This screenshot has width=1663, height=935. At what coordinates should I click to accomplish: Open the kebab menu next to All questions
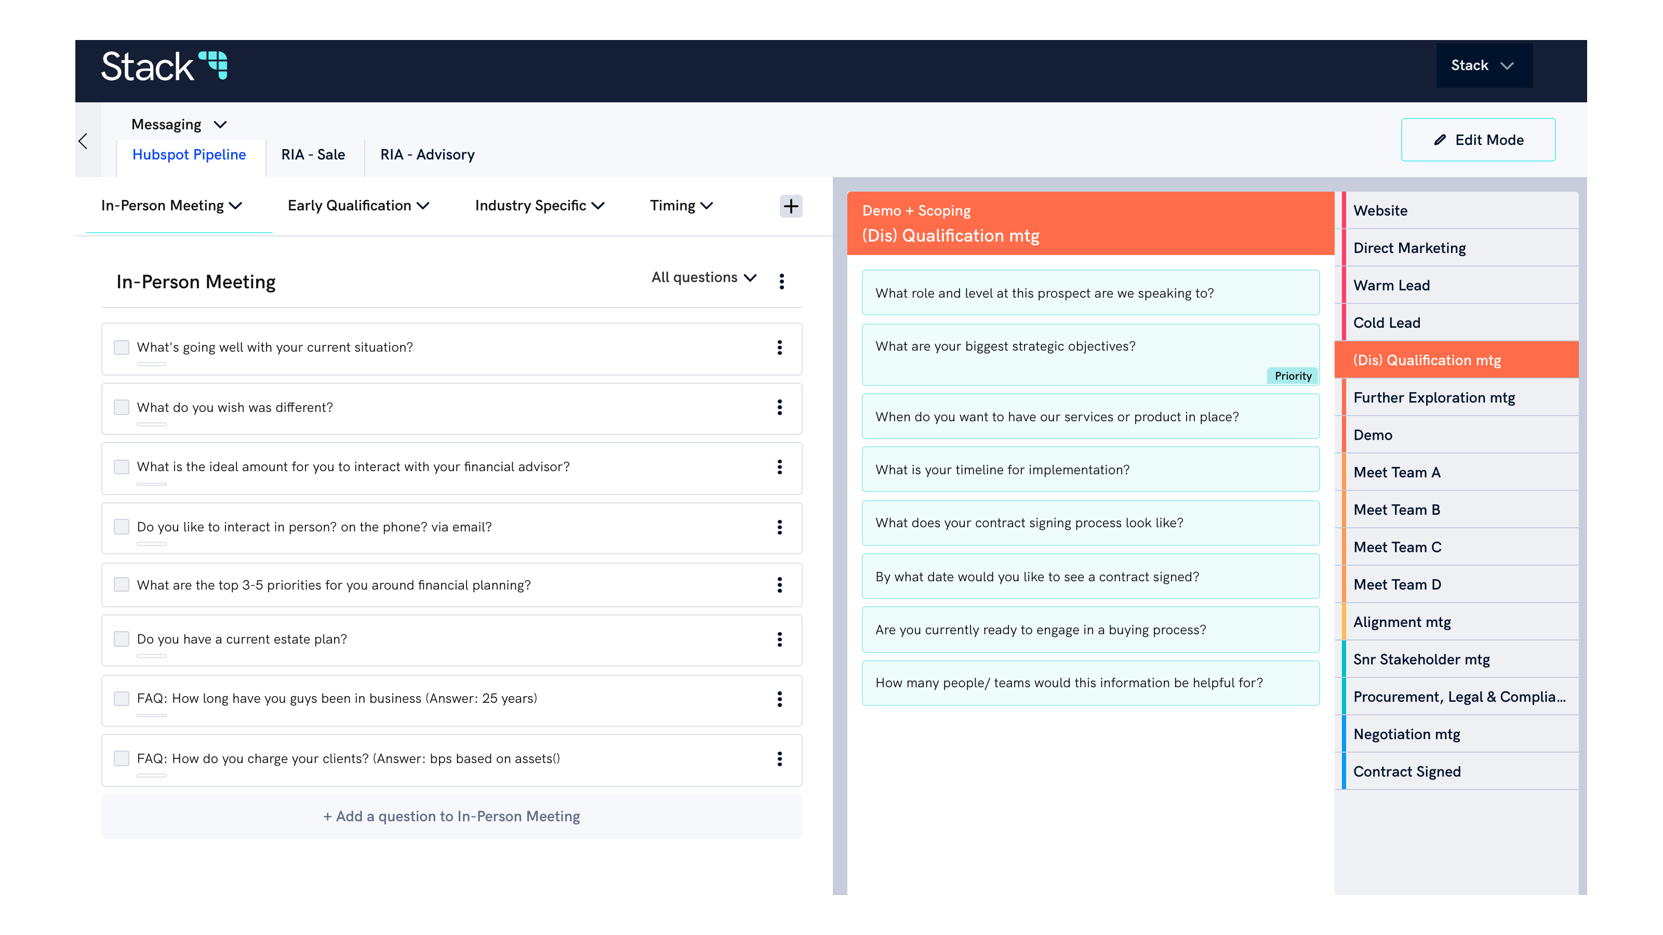click(x=782, y=282)
